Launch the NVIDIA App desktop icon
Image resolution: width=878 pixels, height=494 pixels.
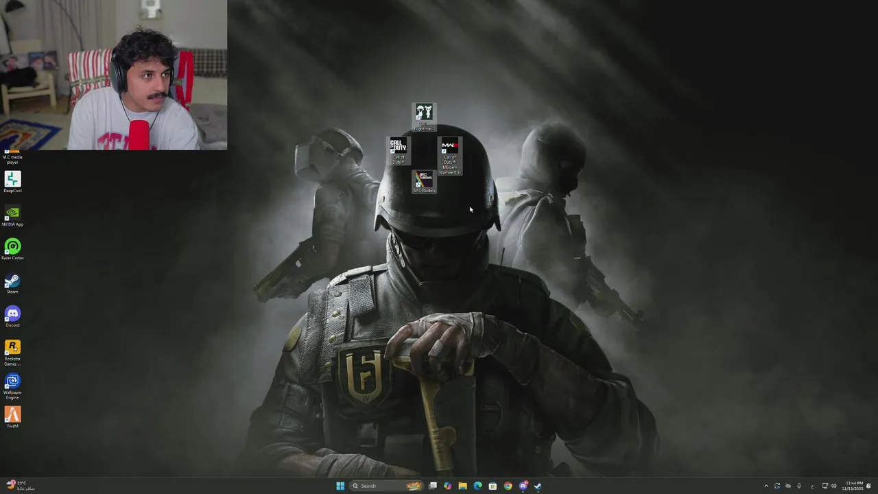click(x=12, y=215)
